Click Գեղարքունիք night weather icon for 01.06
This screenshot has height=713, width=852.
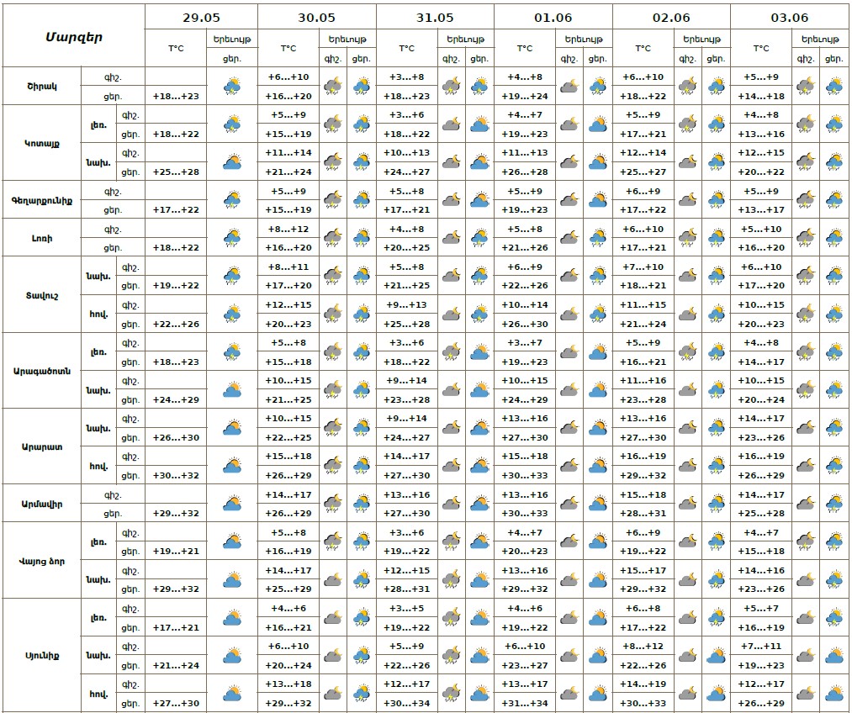click(x=569, y=200)
